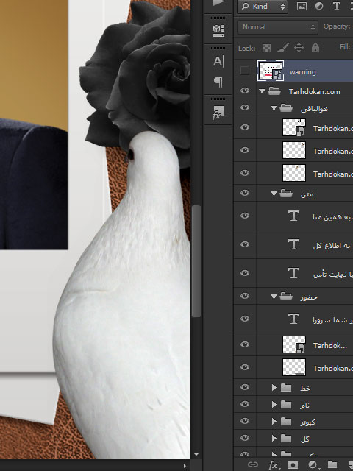Filter layers by pixel layers
Viewport: 353px width, 471px height.
pos(302,7)
